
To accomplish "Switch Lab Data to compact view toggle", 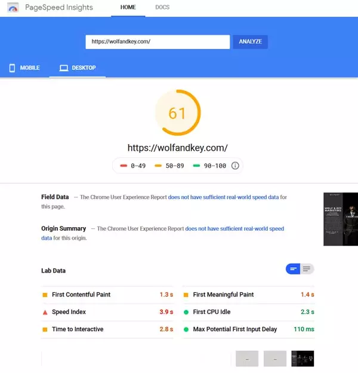I will point(293,269).
